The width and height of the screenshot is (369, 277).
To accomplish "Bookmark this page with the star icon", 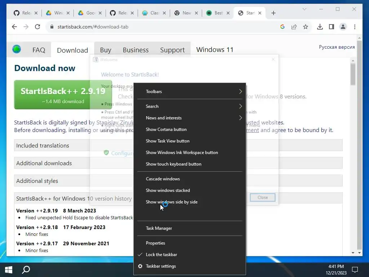I will 306,27.
